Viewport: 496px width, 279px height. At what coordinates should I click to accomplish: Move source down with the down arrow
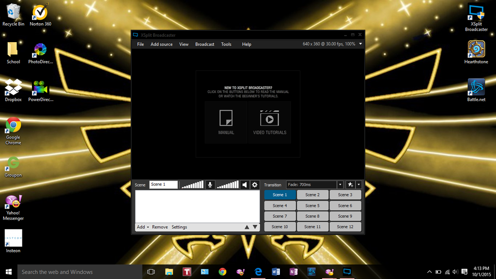pyautogui.click(x=255, y=227)
